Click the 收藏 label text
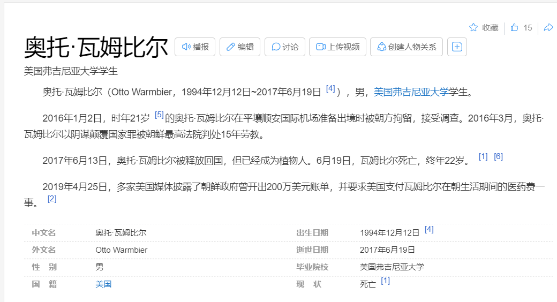The image size is (557, 302). 490,28
